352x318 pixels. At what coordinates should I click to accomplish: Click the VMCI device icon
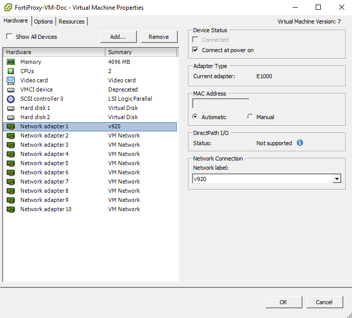[11, 89]
